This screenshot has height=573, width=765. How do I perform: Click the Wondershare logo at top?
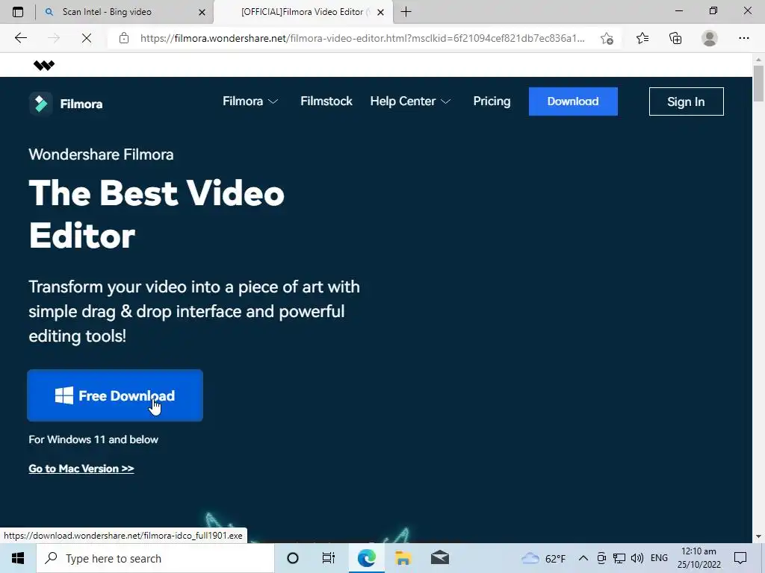click(44, 66)
